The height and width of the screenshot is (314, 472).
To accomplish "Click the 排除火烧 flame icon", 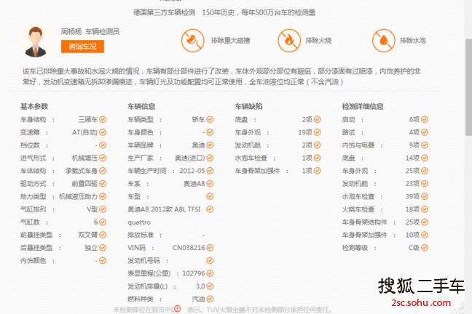I will (289, 41).
